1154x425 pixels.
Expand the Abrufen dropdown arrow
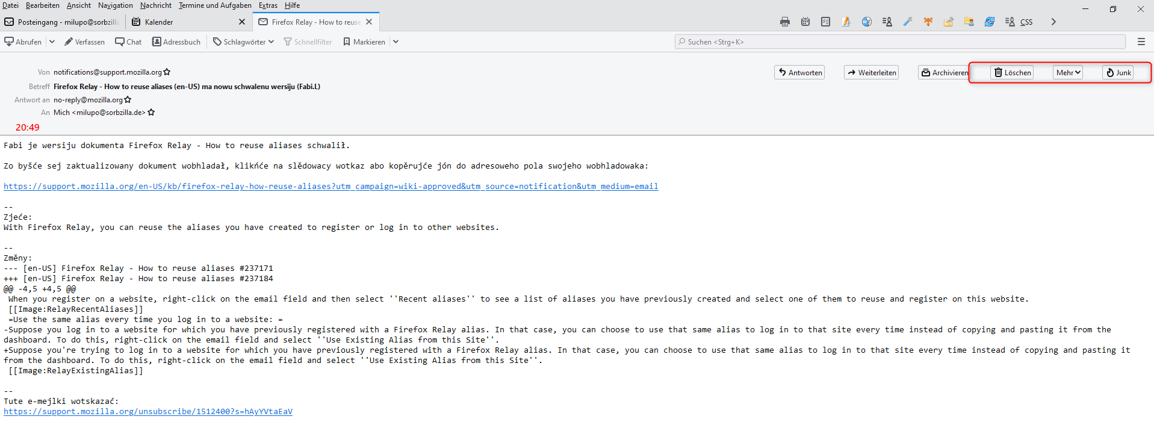coord(52,42)
